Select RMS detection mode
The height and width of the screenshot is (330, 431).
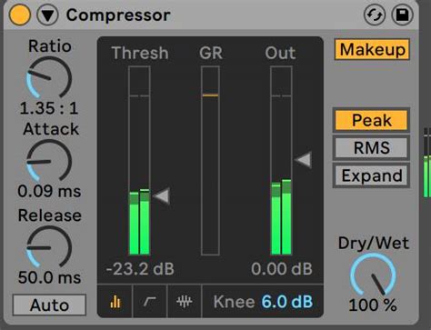tap(371, 148)
